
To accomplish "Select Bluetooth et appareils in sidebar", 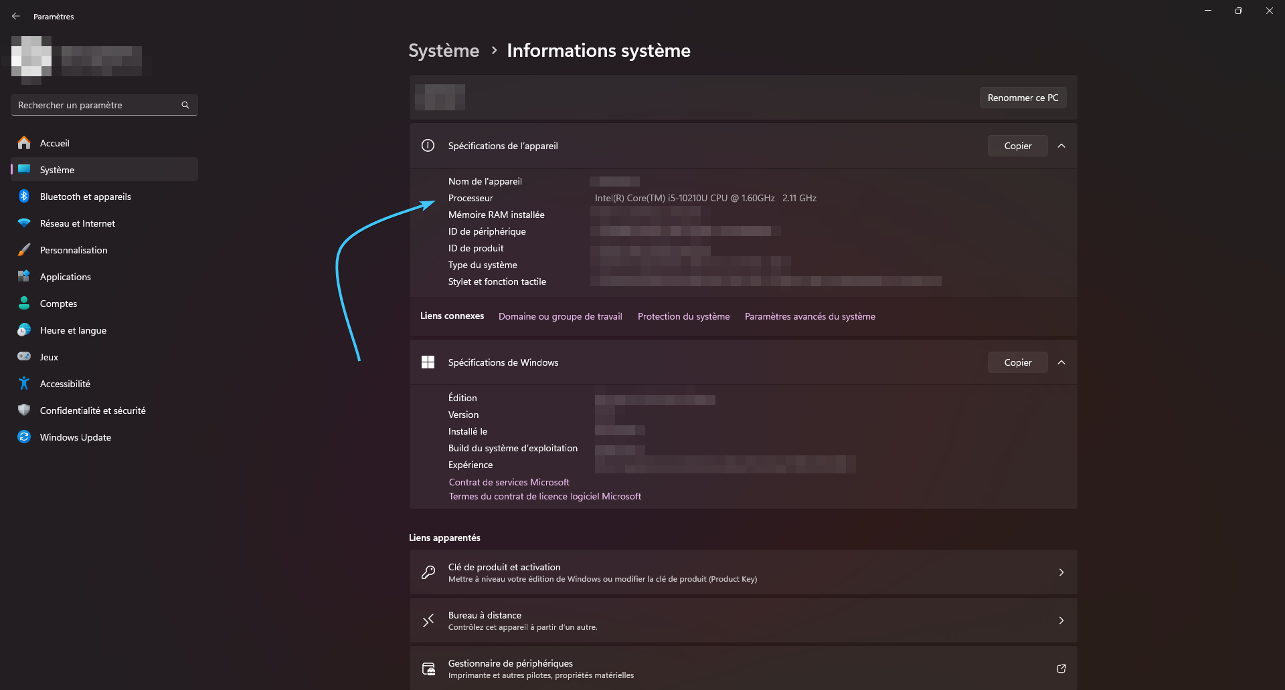I will (x=104, y=197).
